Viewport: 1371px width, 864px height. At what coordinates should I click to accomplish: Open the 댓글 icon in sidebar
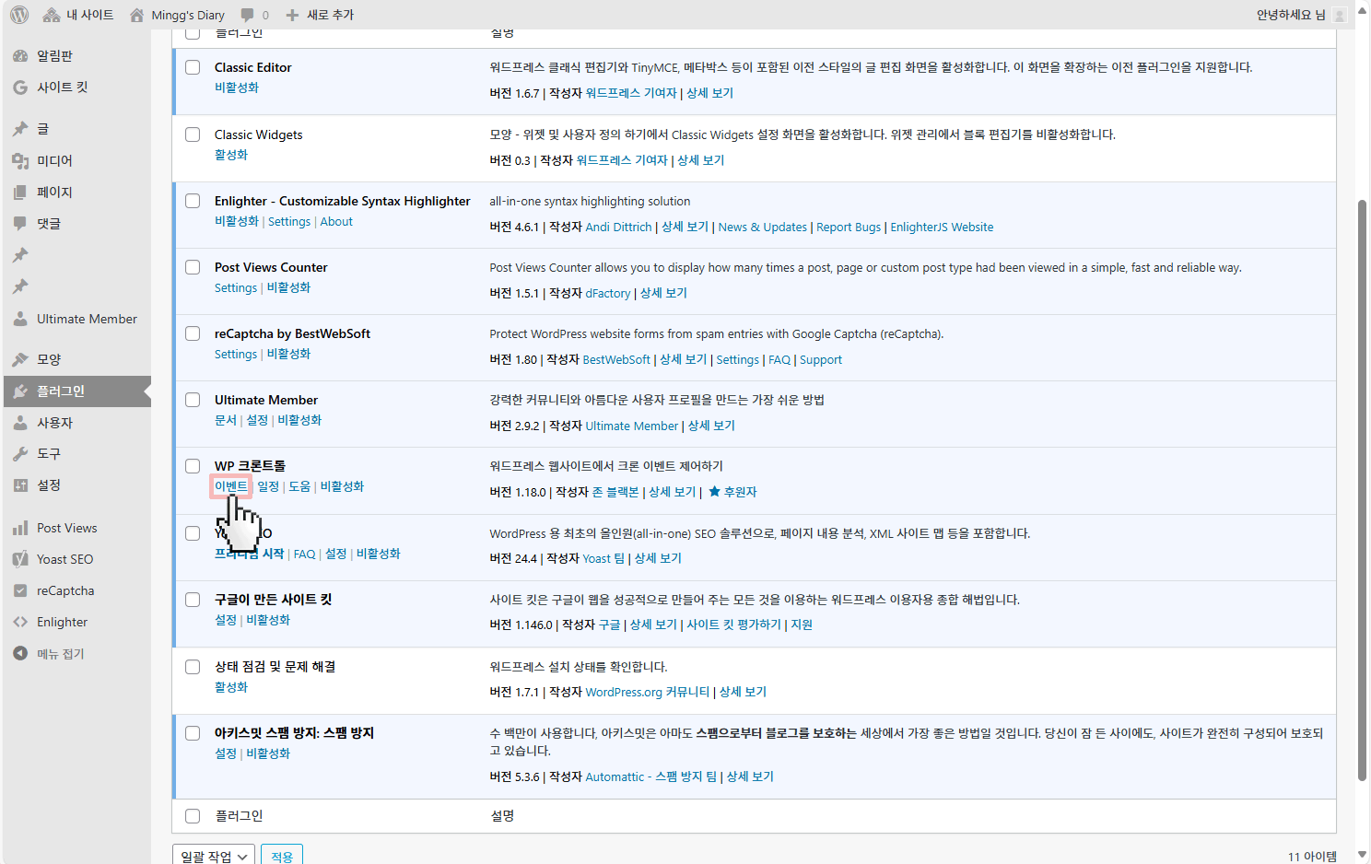(x=20, y=224)
